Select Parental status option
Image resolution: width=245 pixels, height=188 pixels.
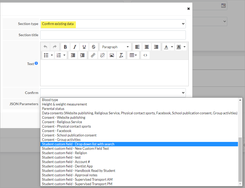139,109
